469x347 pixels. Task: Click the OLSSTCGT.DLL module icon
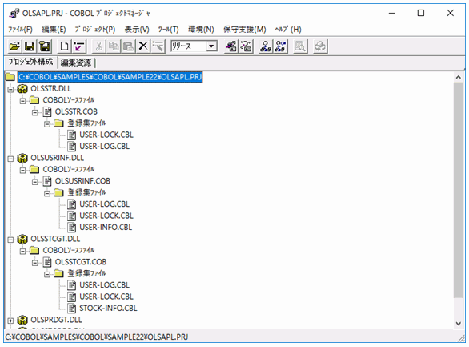[22, 239]
